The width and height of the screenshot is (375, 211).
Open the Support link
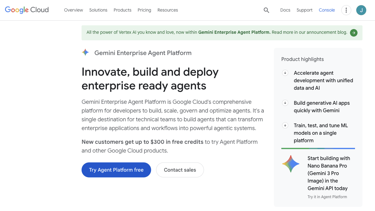pos(304,10)
